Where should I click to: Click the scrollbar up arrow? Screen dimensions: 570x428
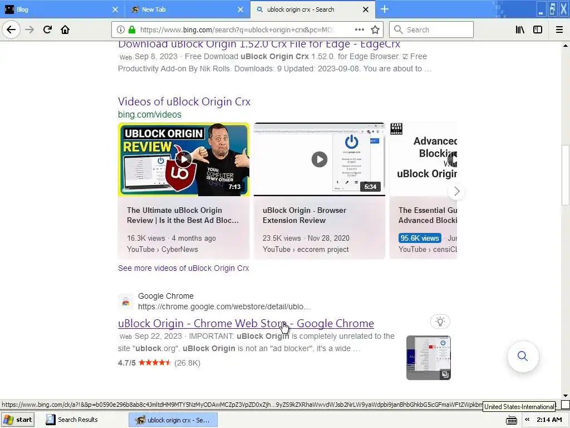[566, 46]
